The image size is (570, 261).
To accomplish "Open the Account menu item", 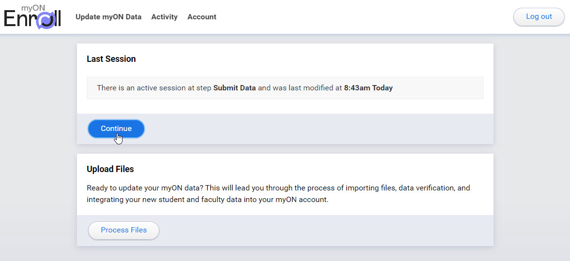I will 202,17.
